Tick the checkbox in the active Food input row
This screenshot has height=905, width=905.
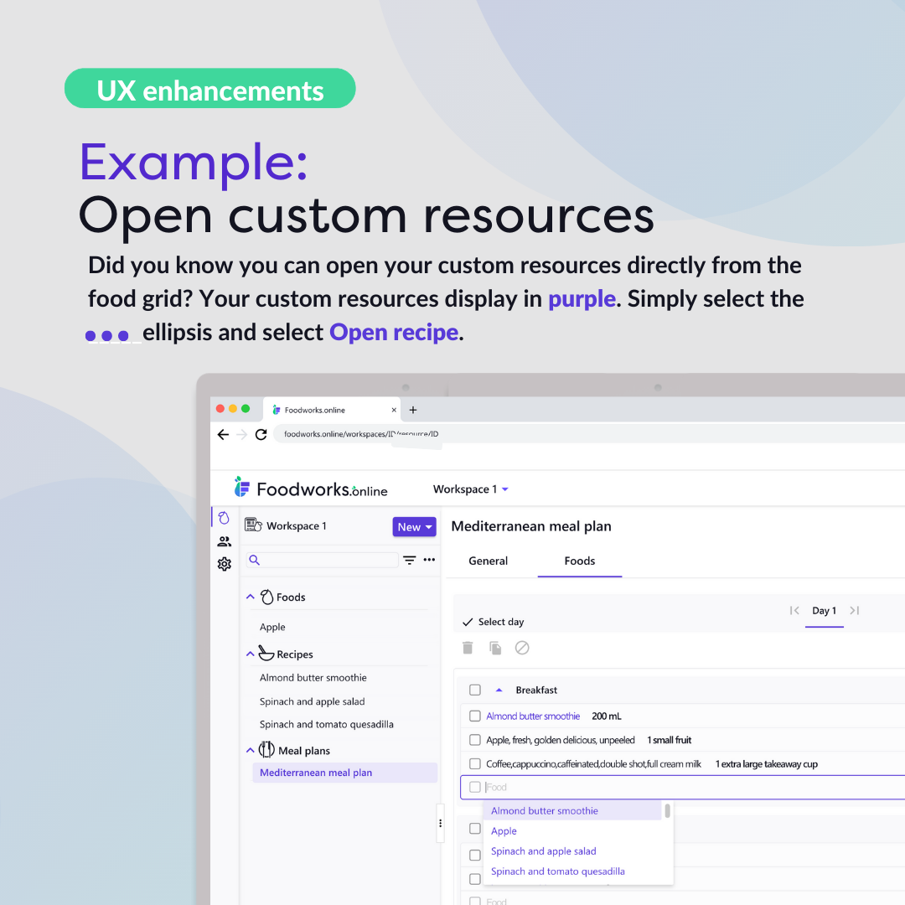[x=475, y=787]
